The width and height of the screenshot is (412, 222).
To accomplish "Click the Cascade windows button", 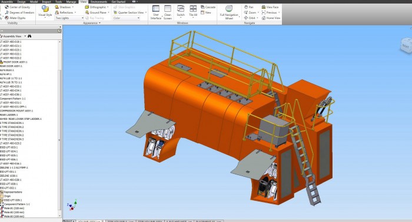I will (208, 7).
